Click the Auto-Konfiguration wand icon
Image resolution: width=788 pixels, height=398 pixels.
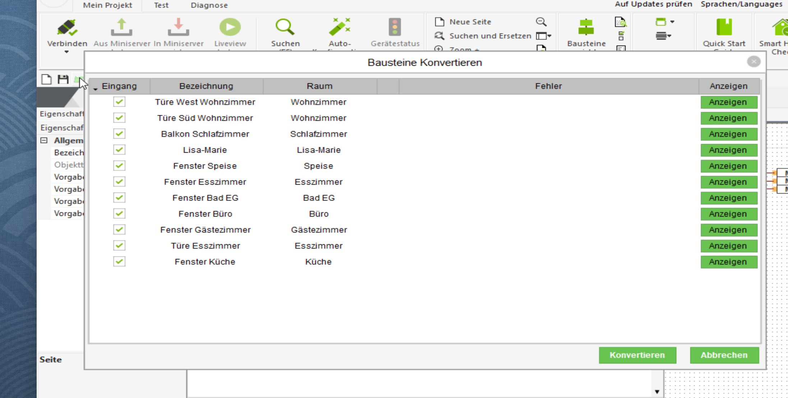(339, 27)
